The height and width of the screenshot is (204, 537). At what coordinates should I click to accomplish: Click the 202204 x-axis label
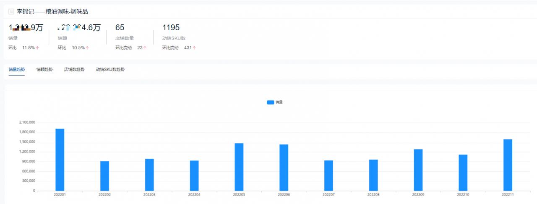click(194, 195)
